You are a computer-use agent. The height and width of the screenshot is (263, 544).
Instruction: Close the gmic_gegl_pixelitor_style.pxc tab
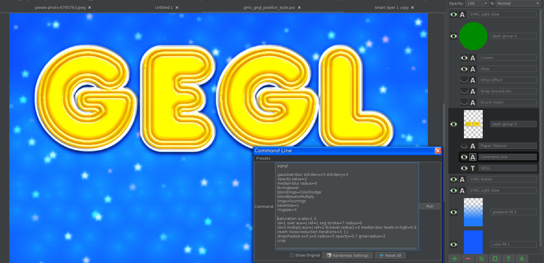[299, 8]
